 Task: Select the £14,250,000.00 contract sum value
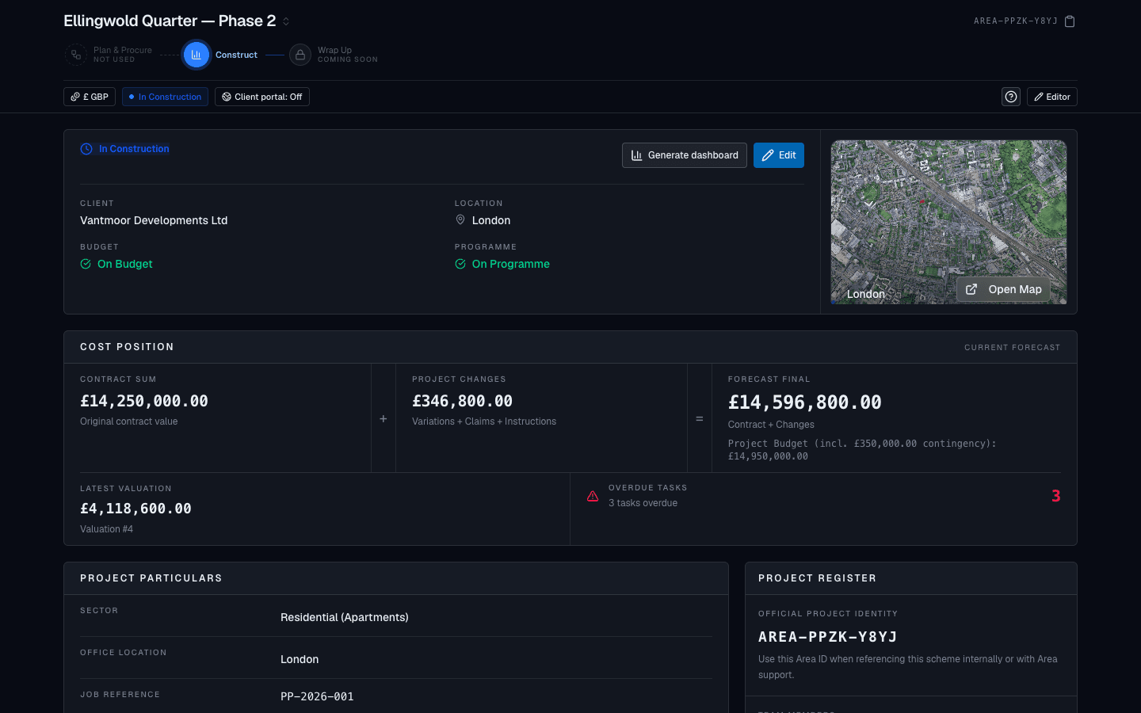pyautogui.click(x=144, y=401)
